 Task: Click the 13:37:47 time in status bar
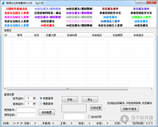(x=18, y=123)
